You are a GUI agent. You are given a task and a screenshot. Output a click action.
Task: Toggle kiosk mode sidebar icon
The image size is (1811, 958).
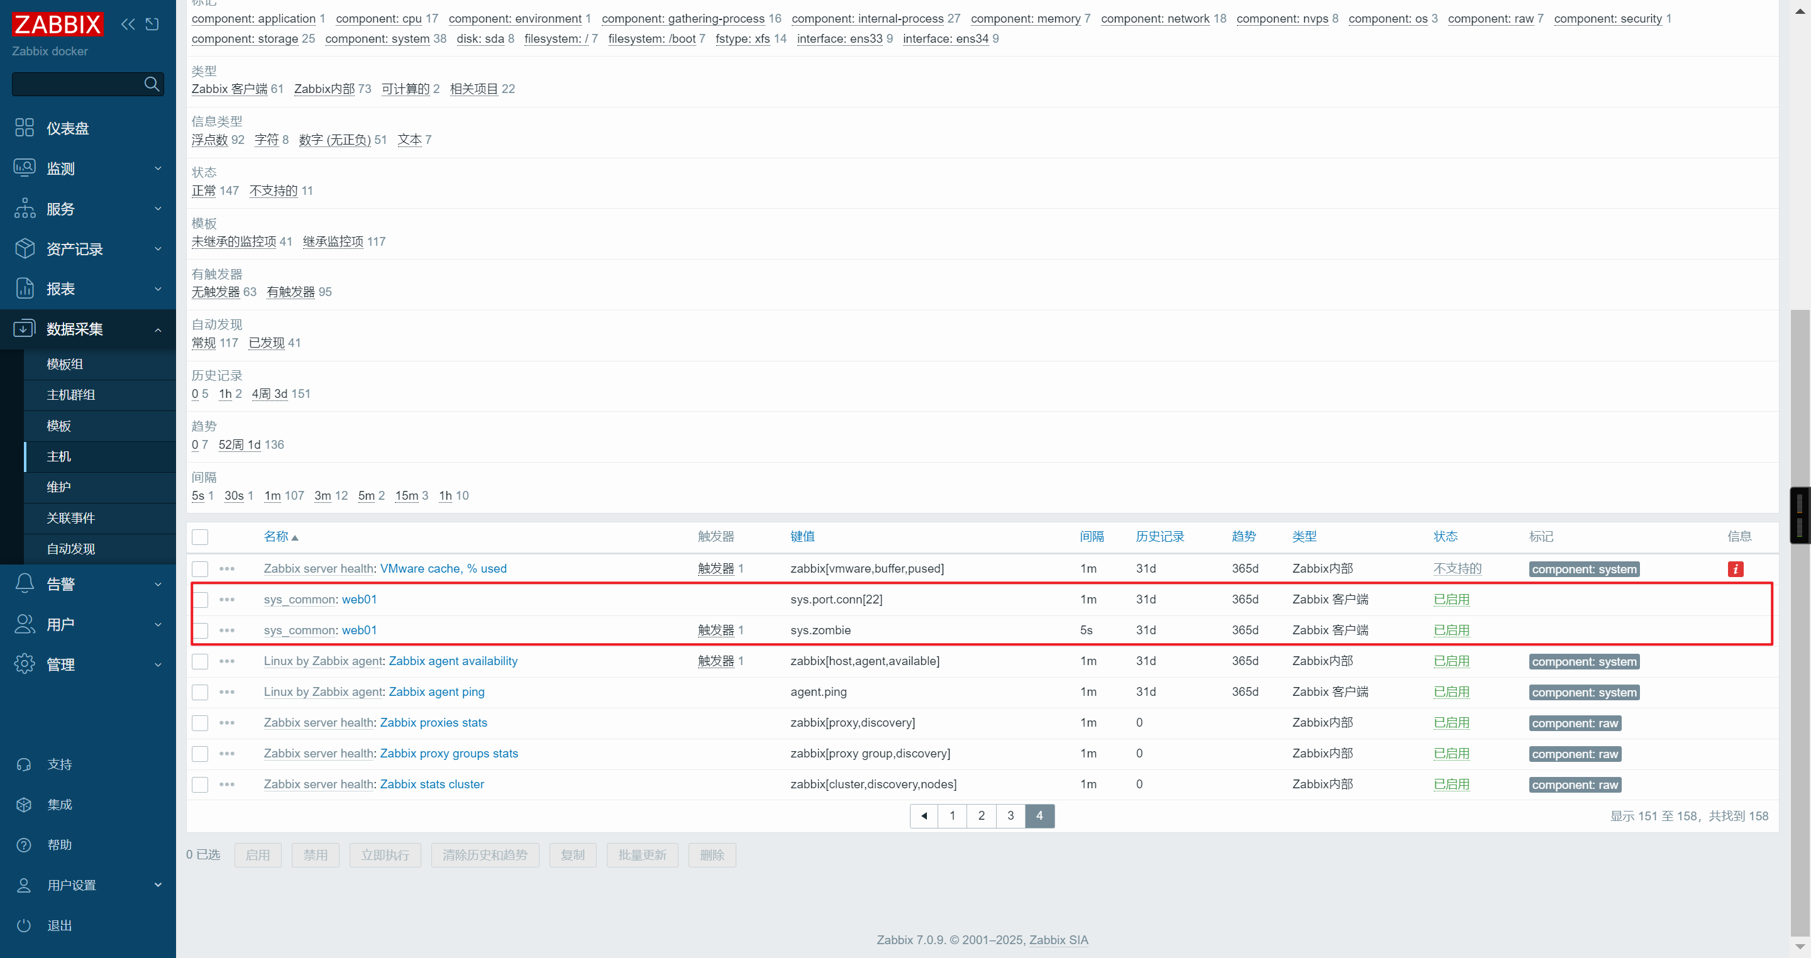click(152, 24)
